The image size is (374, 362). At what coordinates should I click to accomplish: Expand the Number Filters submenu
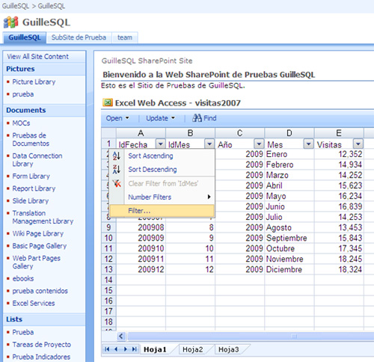162,197
